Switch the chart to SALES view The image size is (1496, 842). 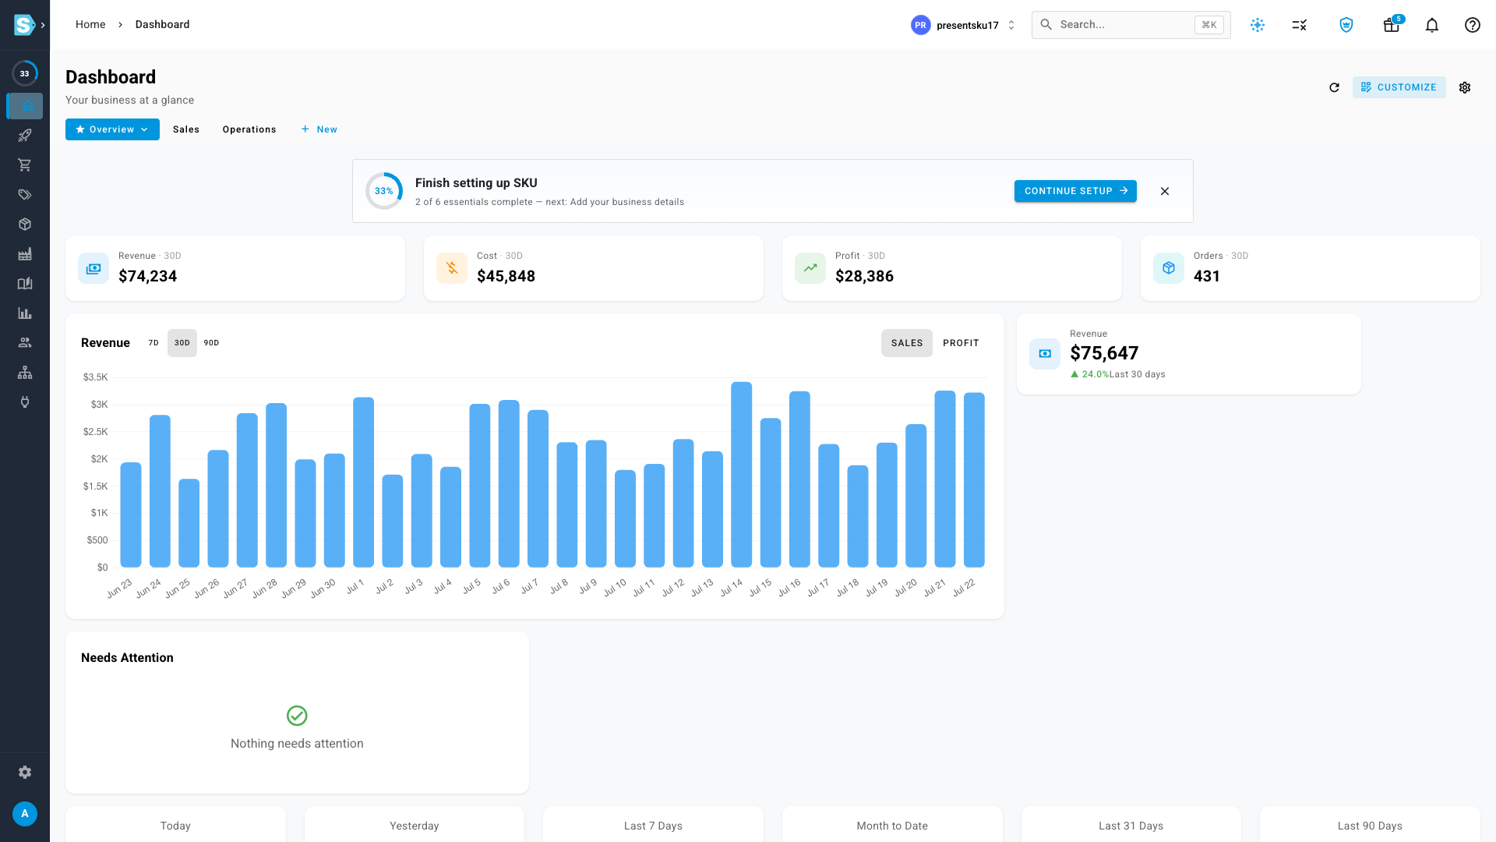[x=907, y=343]
